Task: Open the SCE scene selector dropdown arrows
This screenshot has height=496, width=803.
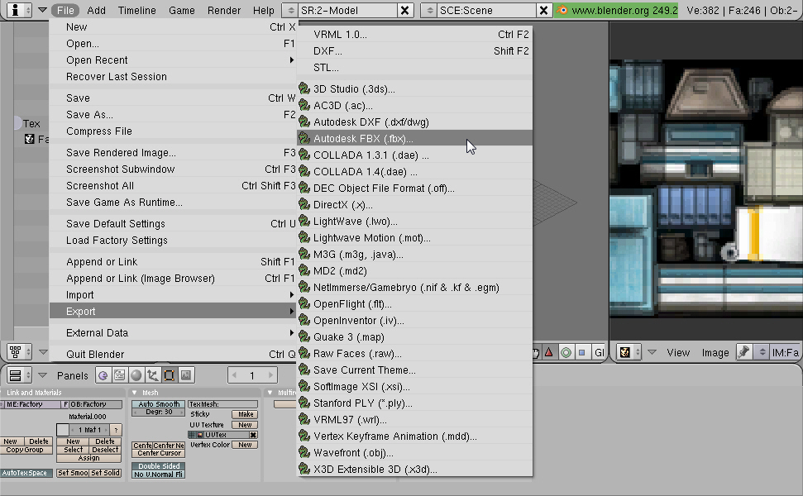Action: point(429,10)
